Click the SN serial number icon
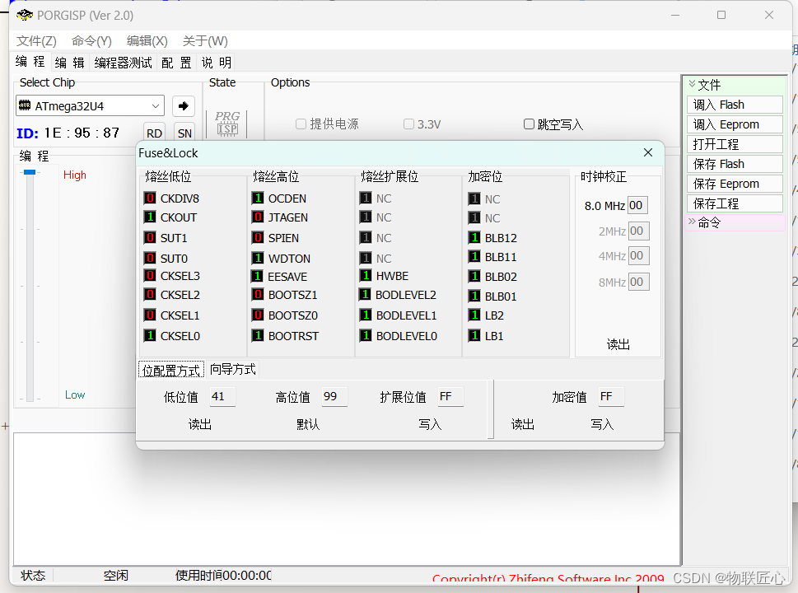The image size is (798, 593). tap(184, 133)
